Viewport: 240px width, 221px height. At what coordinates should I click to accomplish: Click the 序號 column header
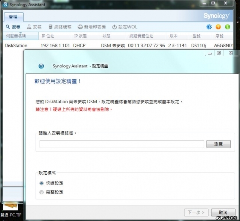(x=222, y=36)
